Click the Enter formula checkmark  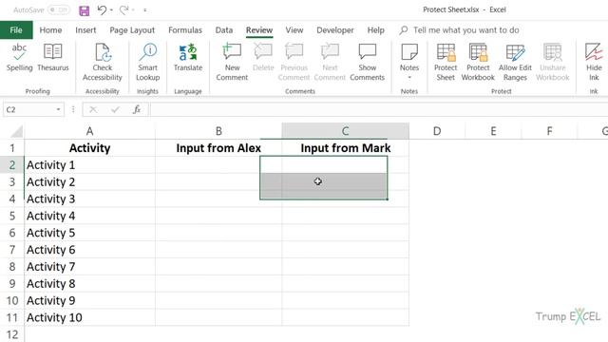click(x=115, y=110)
